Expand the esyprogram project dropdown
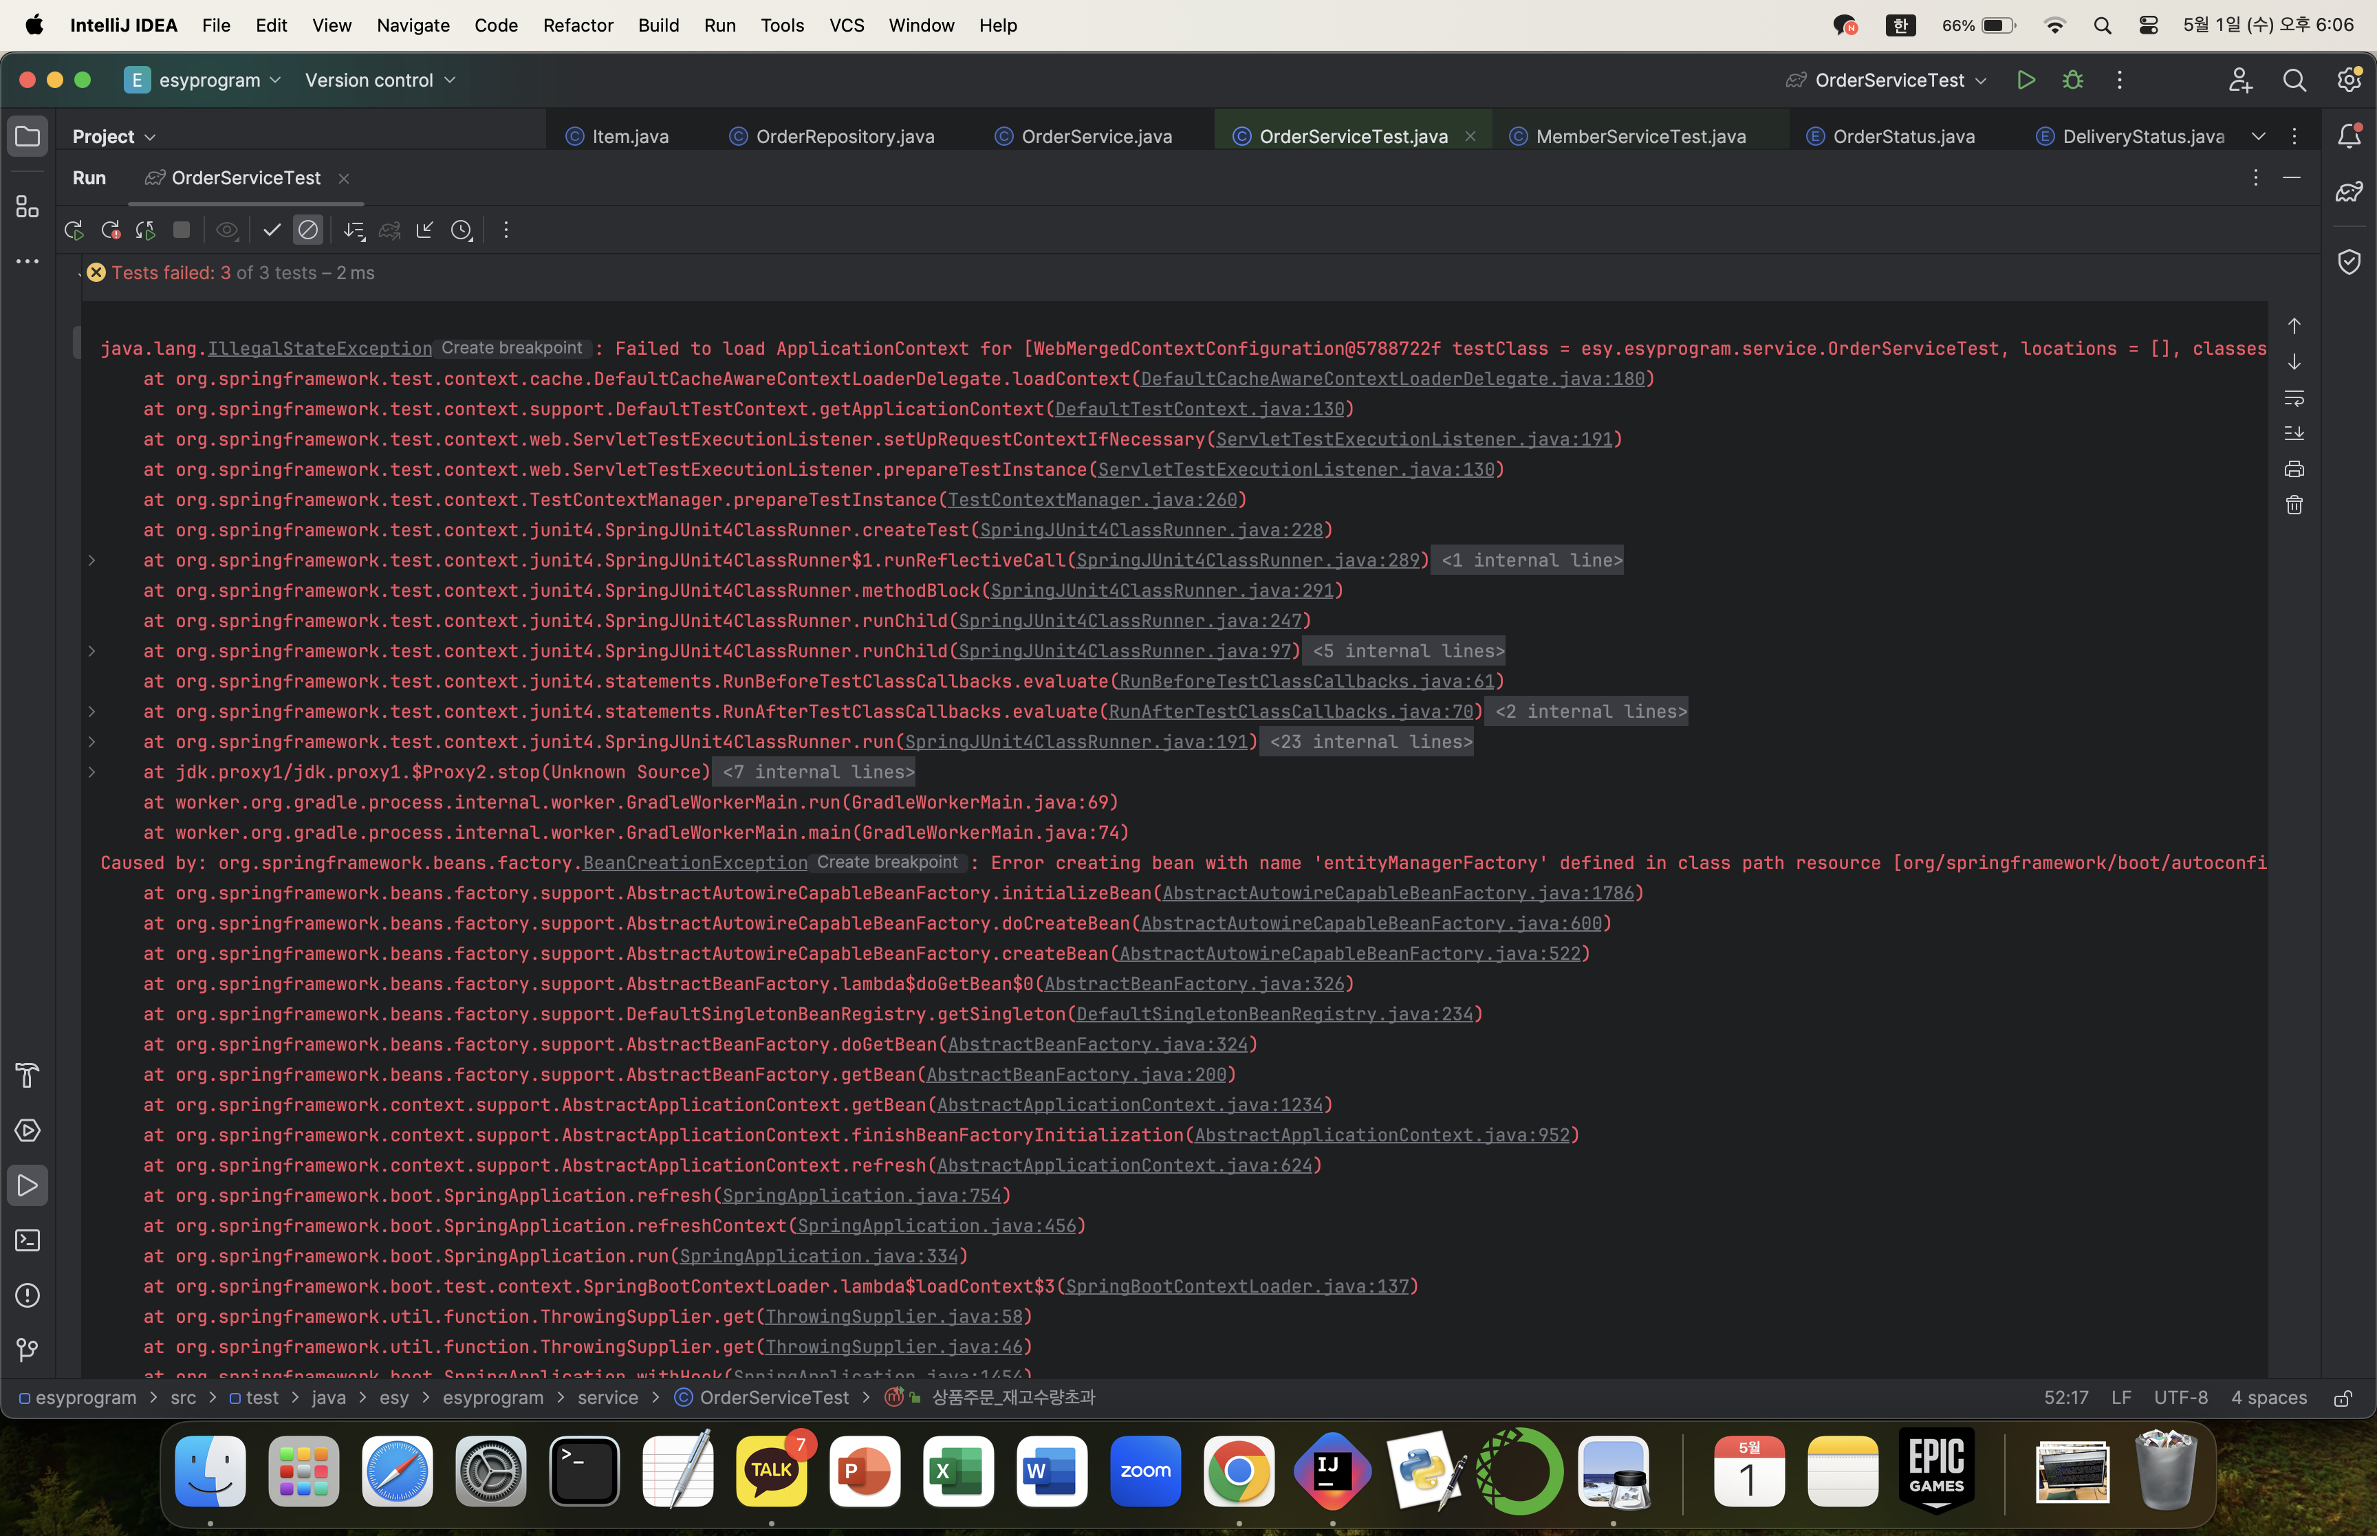 204,80
